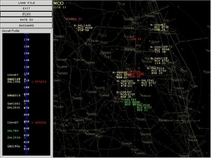Select the BAIRN waypoint label
The width and height of the screenshot is (211, 158).
tap(146, 134)
